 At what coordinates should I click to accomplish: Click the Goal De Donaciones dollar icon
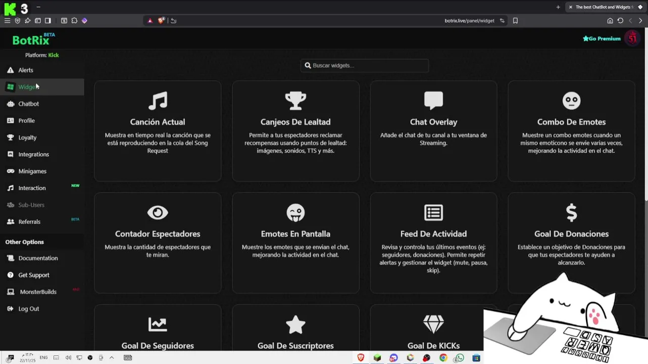pos(571,212)
